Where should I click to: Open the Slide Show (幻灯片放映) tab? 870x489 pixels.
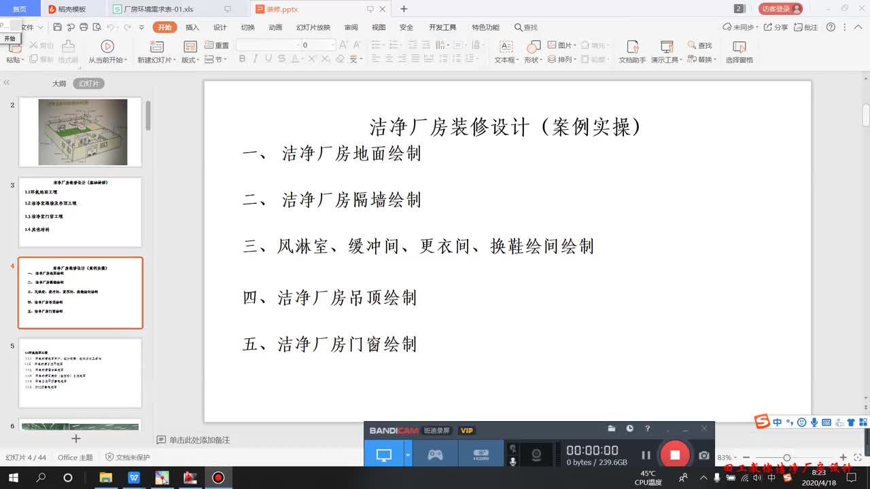pyautogui.click(x=313, y=27)
